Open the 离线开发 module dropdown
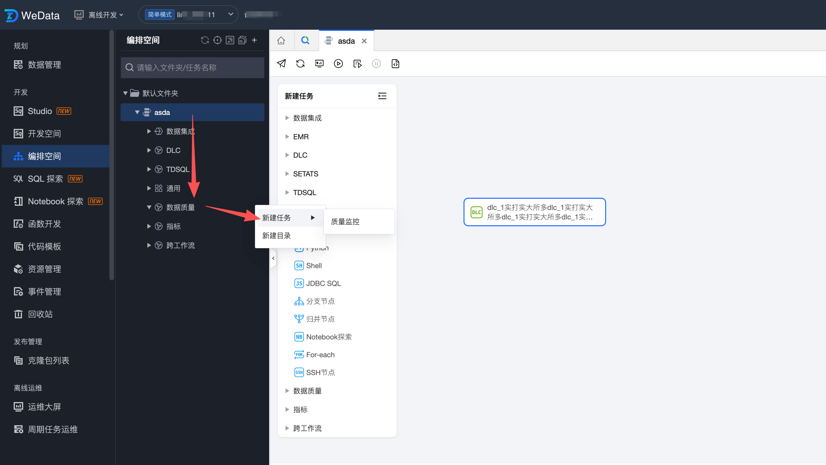 pyautogui.click(x=105, y=15)
